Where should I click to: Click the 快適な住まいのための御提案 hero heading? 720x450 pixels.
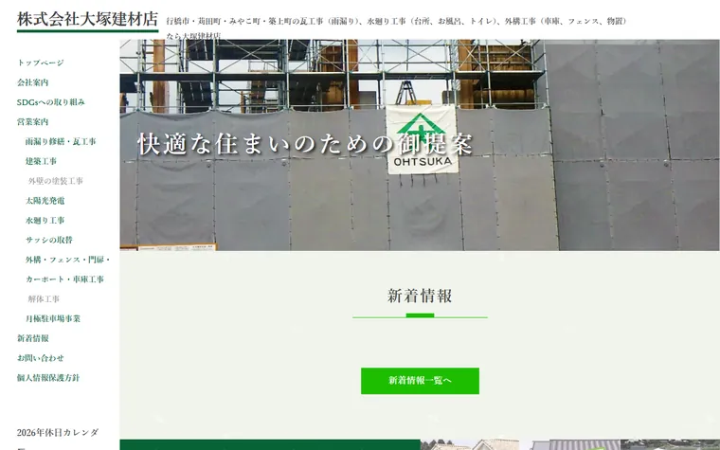[305, 144]
